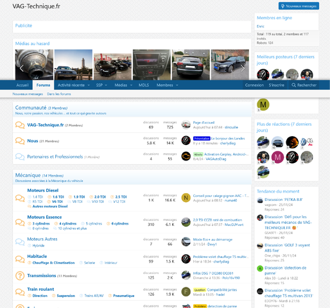Click the Train roulant forum bubble icon

(x=20, y=292)
